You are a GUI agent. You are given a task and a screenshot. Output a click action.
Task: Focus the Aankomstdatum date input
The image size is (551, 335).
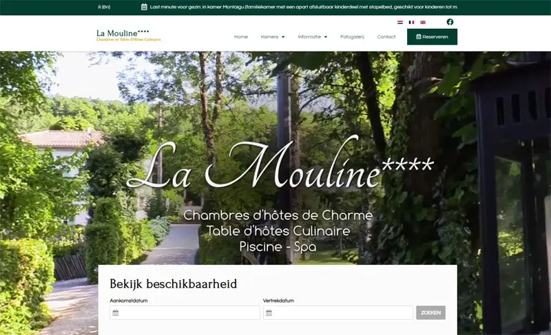(185, 312)
